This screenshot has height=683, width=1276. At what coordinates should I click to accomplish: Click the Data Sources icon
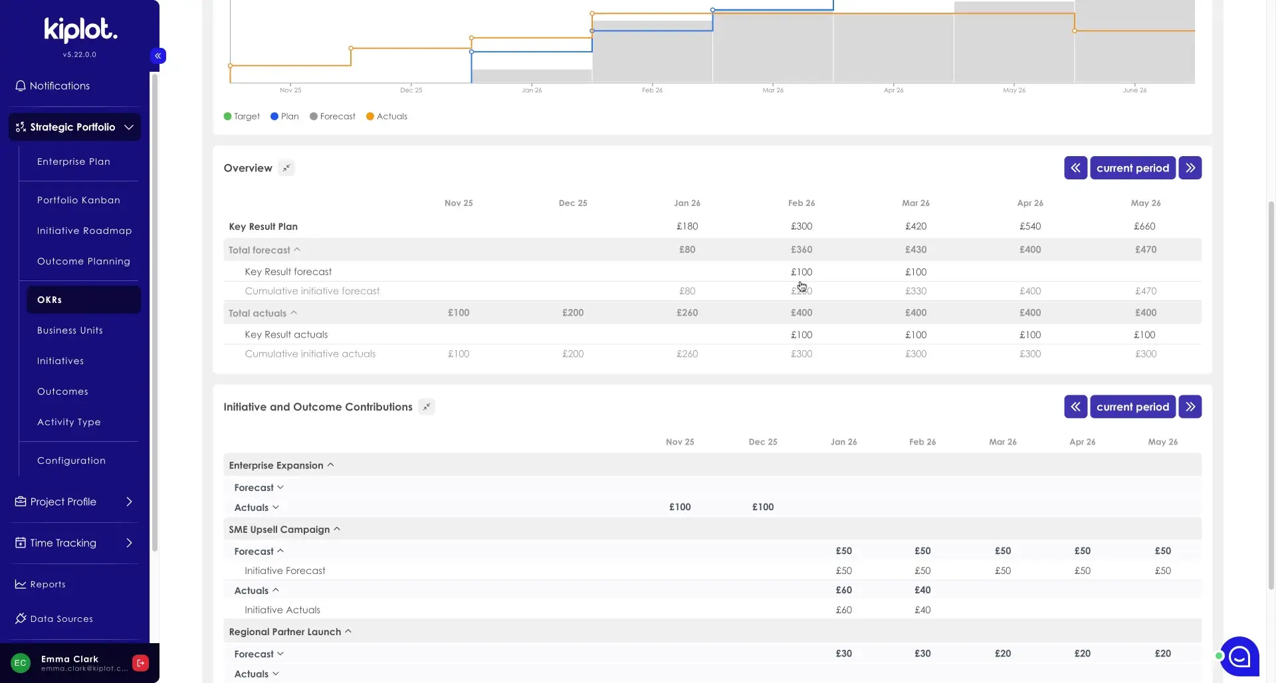point(19,619)
